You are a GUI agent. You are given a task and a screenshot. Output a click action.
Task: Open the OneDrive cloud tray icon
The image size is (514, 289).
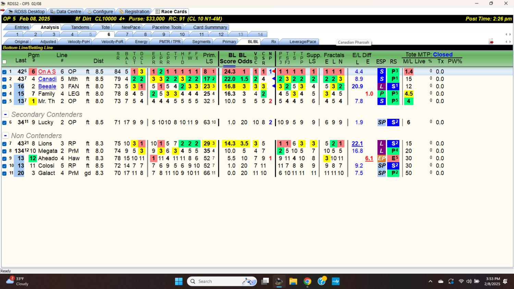[x=441, y=281]
